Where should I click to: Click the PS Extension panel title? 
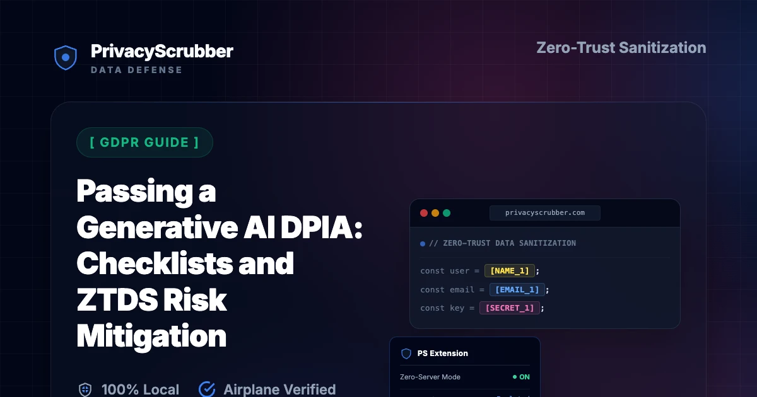(443, 354)
